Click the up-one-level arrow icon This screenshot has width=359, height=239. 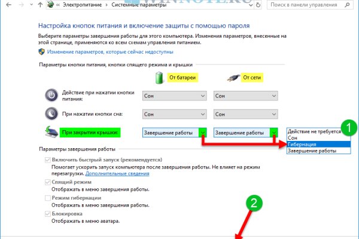click(41, 5)
